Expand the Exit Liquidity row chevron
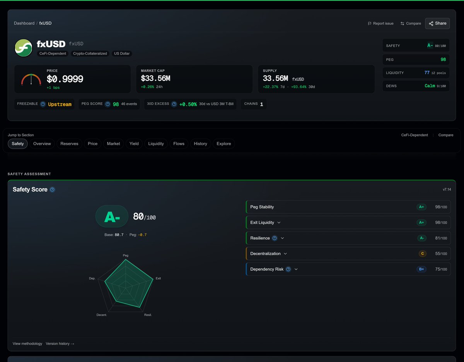This screenshot has height=362, width=464. [x=279, y=223]
